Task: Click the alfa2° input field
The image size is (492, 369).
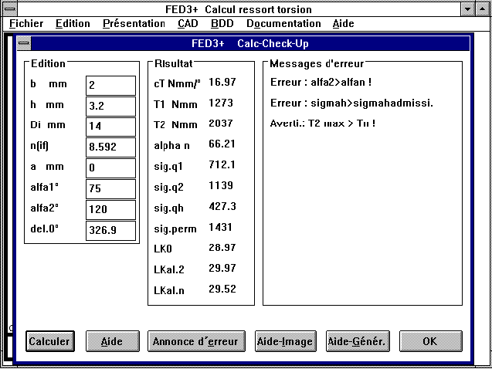Action: pyautogui.click(x=110, y=210)
